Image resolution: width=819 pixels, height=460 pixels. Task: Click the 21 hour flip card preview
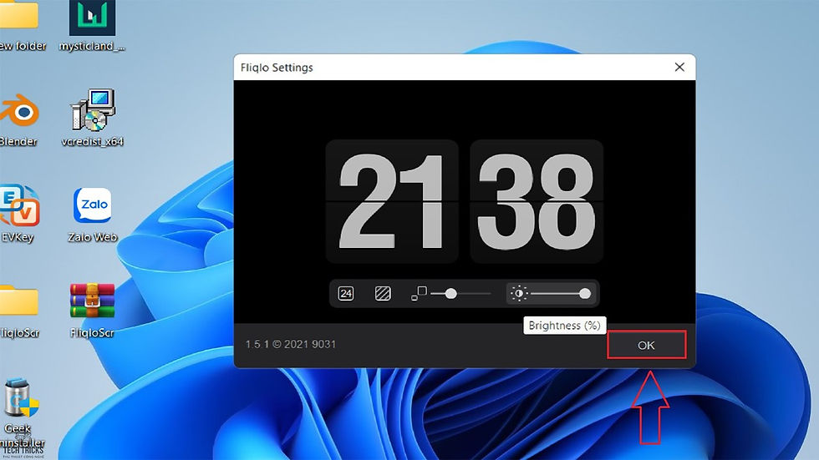pyautogui.click(x=392, y=201)
